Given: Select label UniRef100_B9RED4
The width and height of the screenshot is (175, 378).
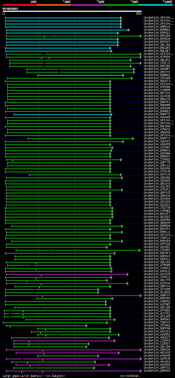Looking at the screenshot, I should coord(157,226).
